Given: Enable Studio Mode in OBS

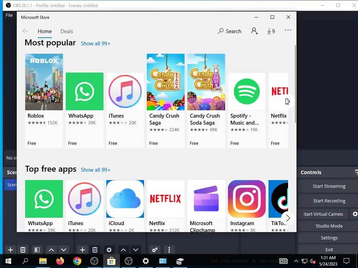Looking at the screenshot, I should (329, 226).
